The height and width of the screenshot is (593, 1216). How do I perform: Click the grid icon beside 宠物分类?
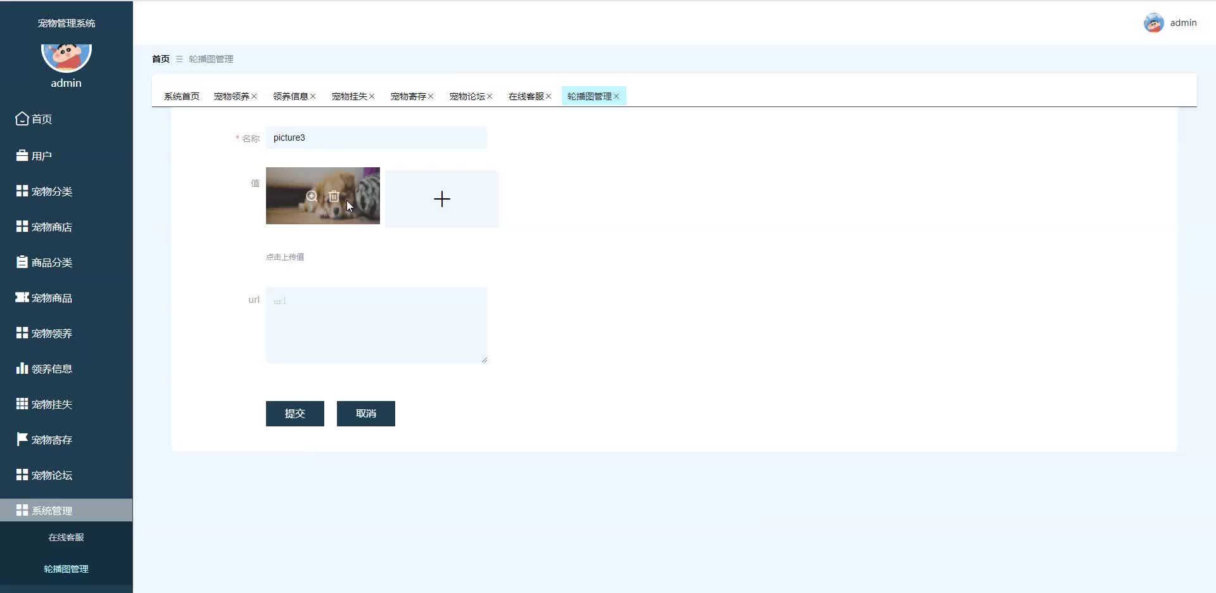point(22,191)
